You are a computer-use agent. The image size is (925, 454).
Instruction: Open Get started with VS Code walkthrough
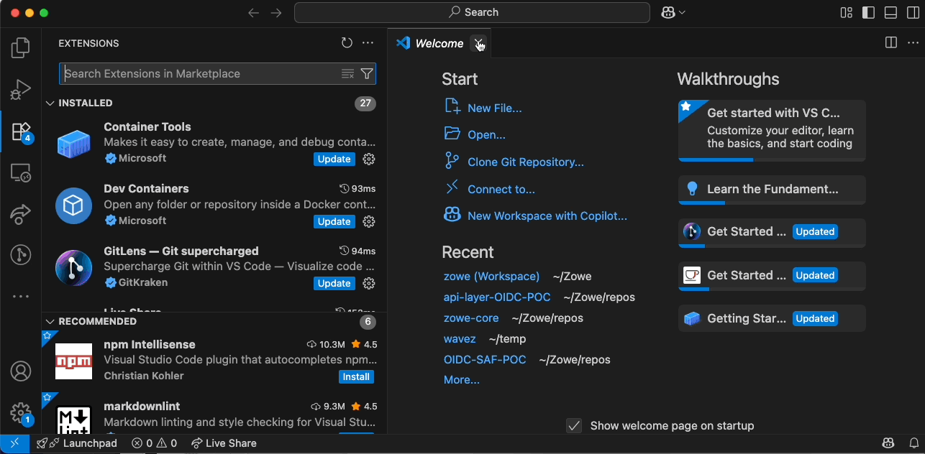[x=772, y=131]
